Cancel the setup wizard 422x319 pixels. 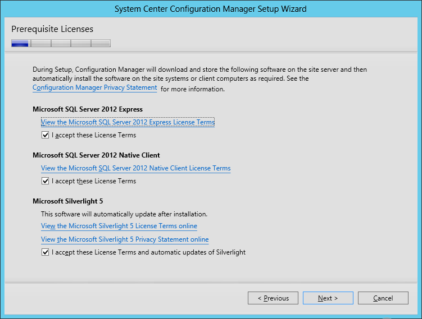click(383, 298)
